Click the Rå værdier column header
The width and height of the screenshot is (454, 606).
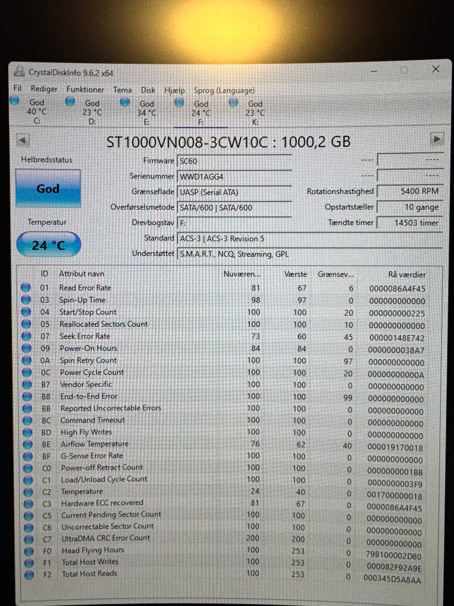tap(406, 275)
